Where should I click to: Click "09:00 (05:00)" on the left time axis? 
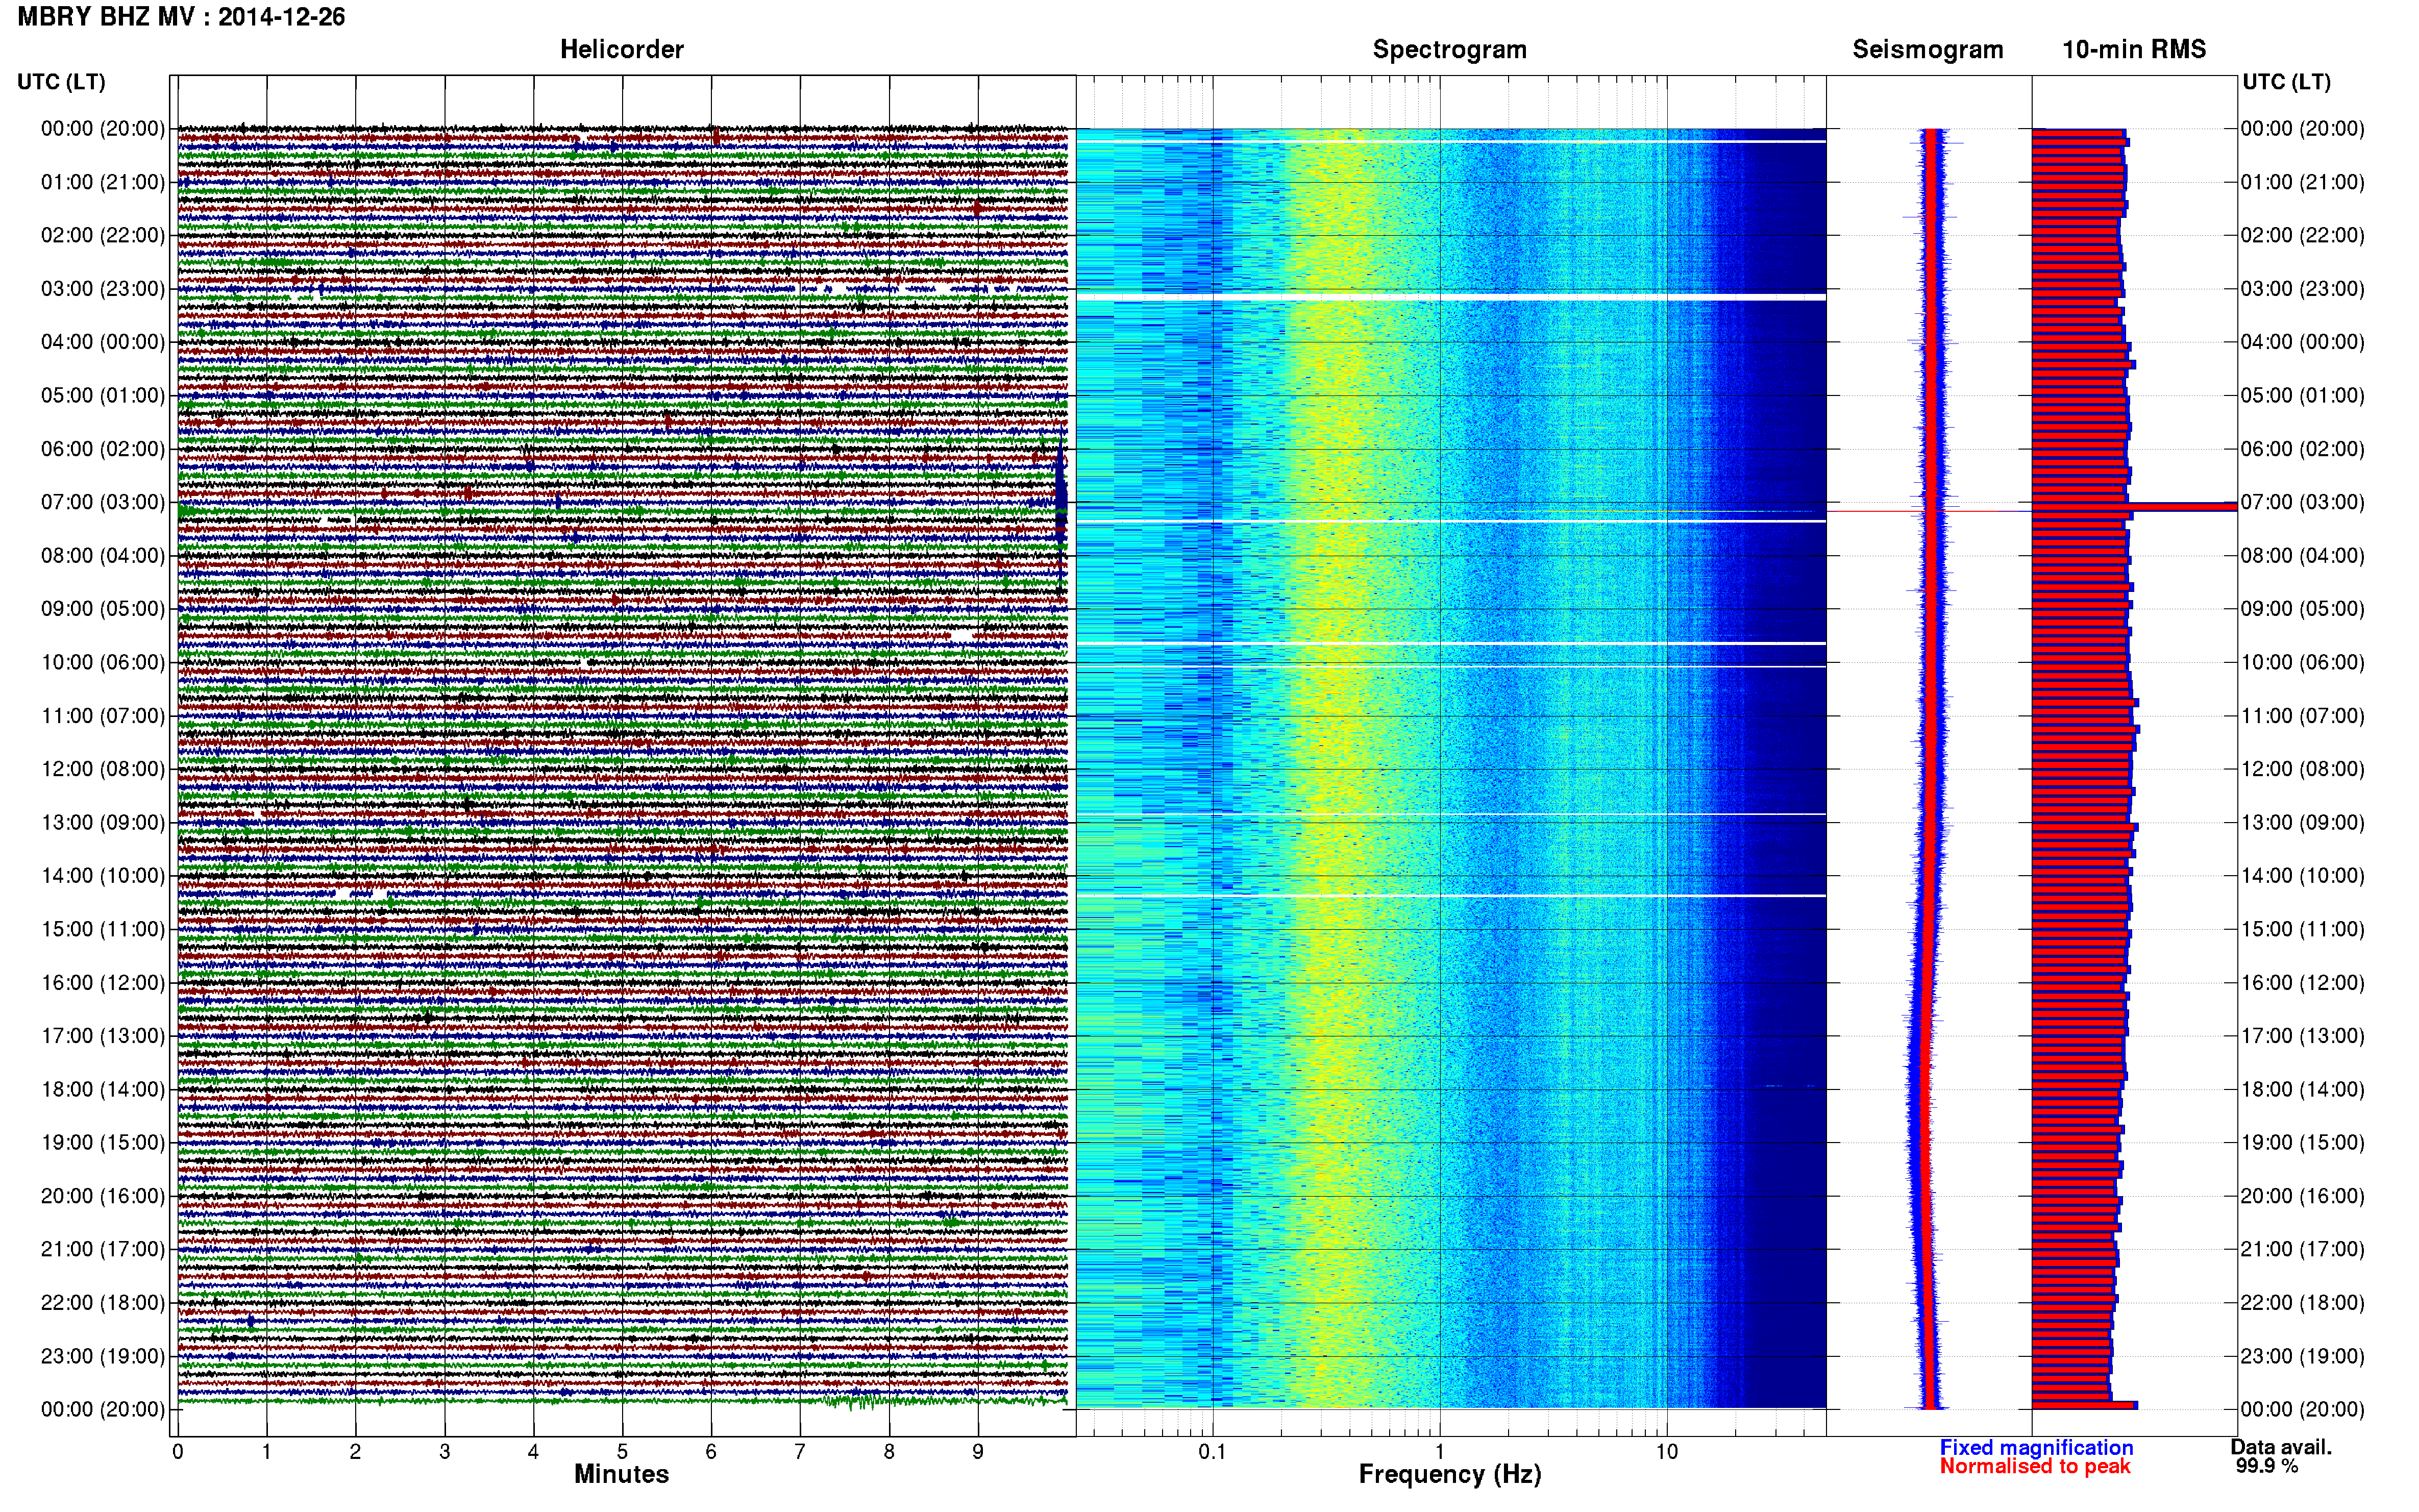pyautogui.click(x=103, y=609)
